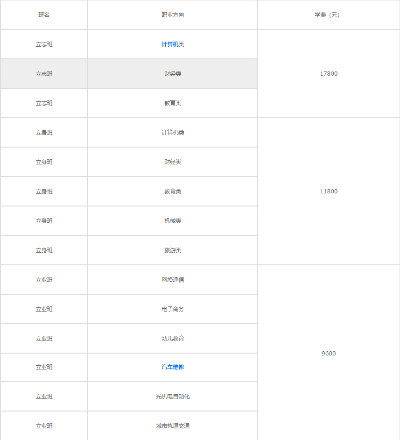Click the 城市轨道交通 cell
Viewport: 400px width, 440px height.
point(173,426)
